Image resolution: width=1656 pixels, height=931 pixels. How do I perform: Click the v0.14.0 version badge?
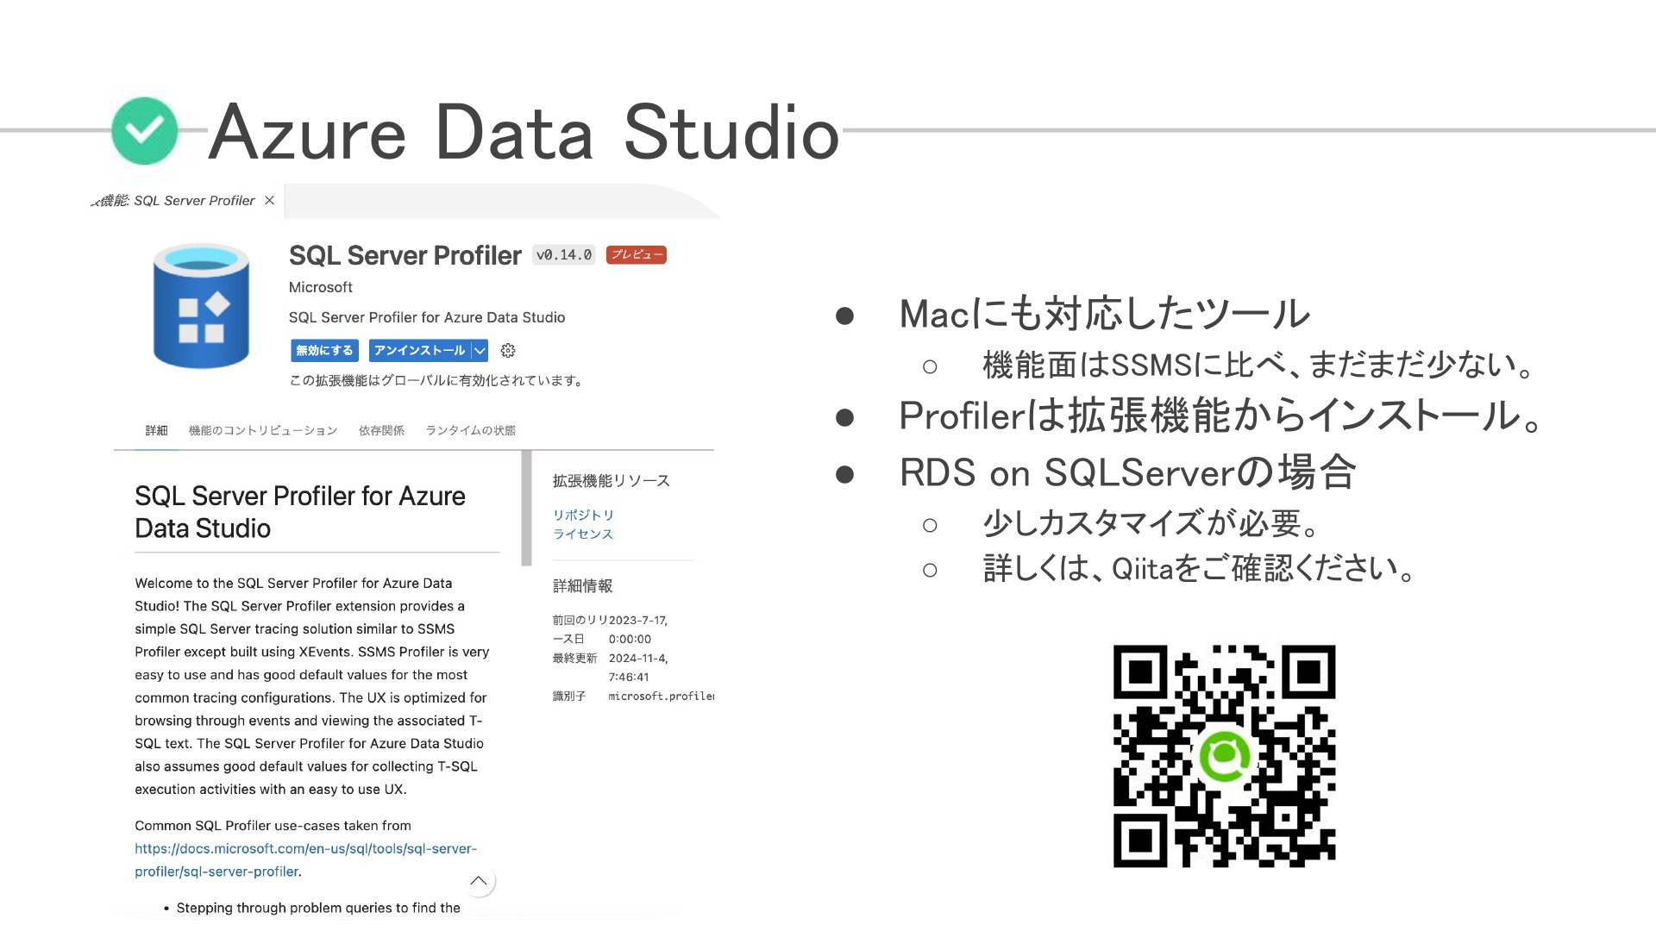(x=564, y=255)
